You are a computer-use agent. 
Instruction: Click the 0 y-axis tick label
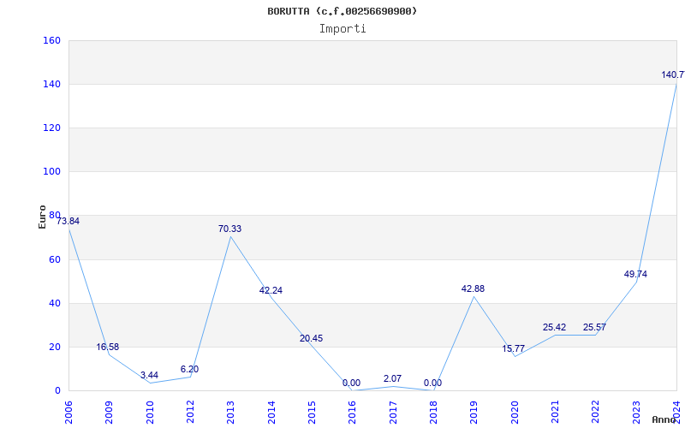57,391
